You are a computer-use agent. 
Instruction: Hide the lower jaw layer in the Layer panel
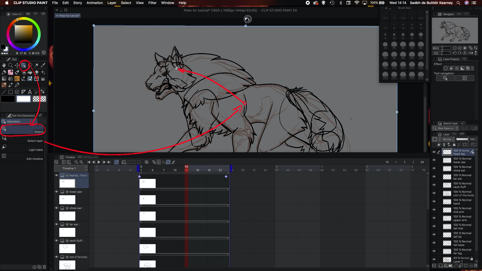click(x=434, y=160)
